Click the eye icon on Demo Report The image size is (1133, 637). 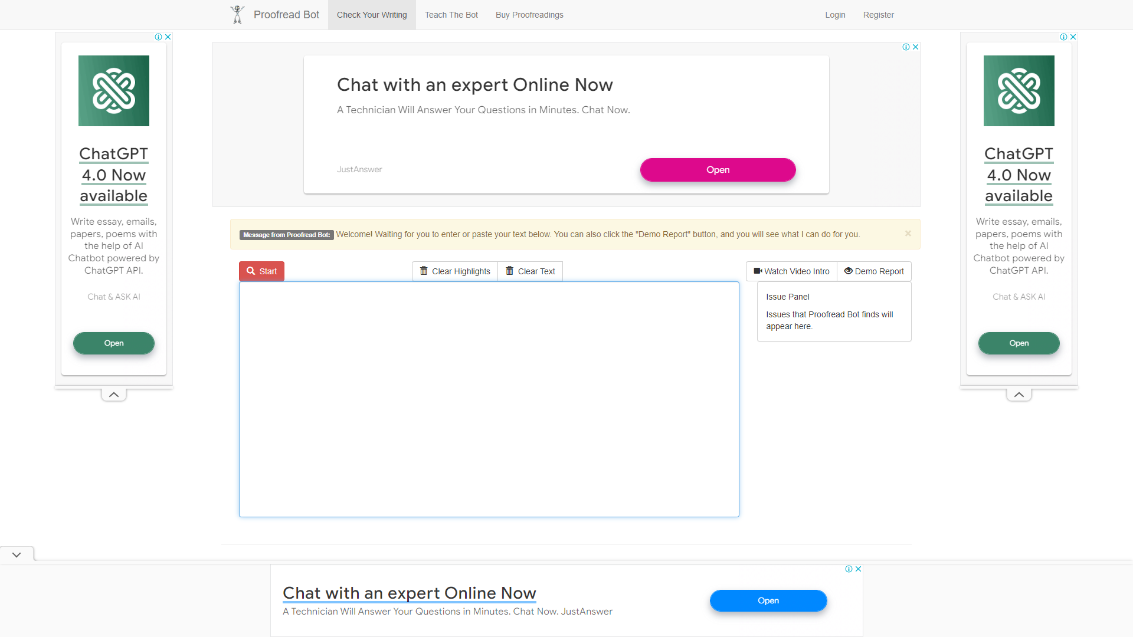pyautogui.click(x=848, y=271)
